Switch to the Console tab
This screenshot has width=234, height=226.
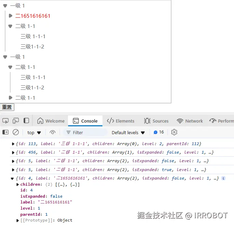[85, 121]
